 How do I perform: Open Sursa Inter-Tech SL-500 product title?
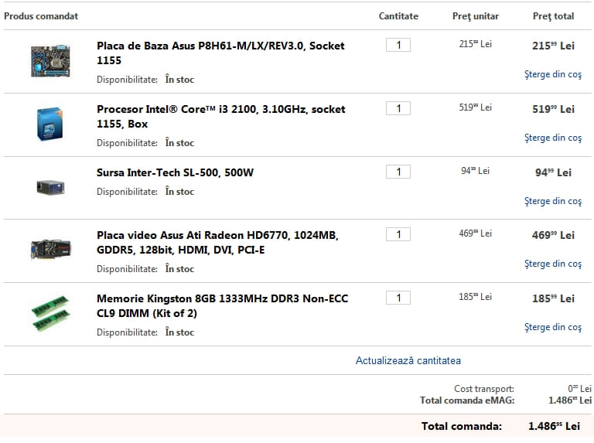(x=175, y=172)
